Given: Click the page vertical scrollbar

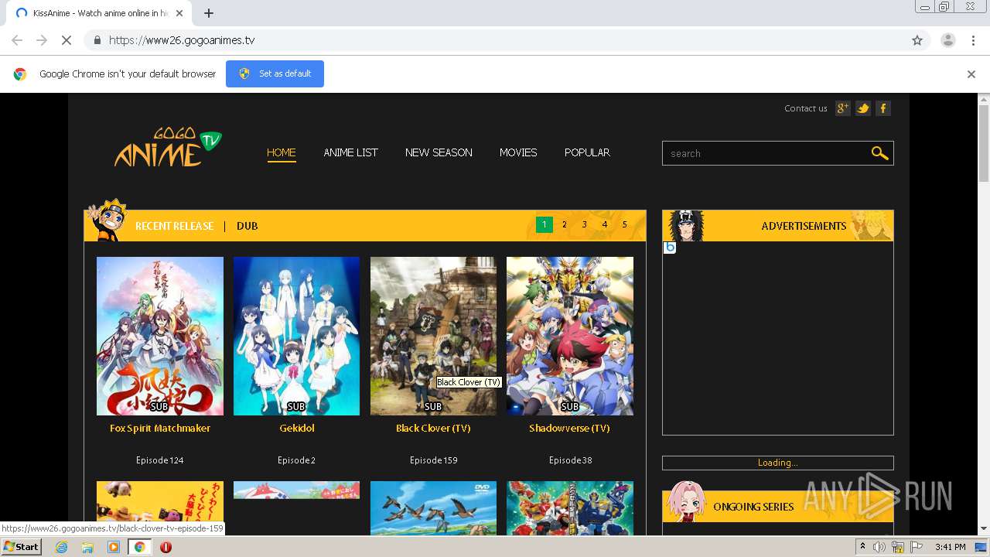Looking at the screenshot, I should tap(984, 143).
